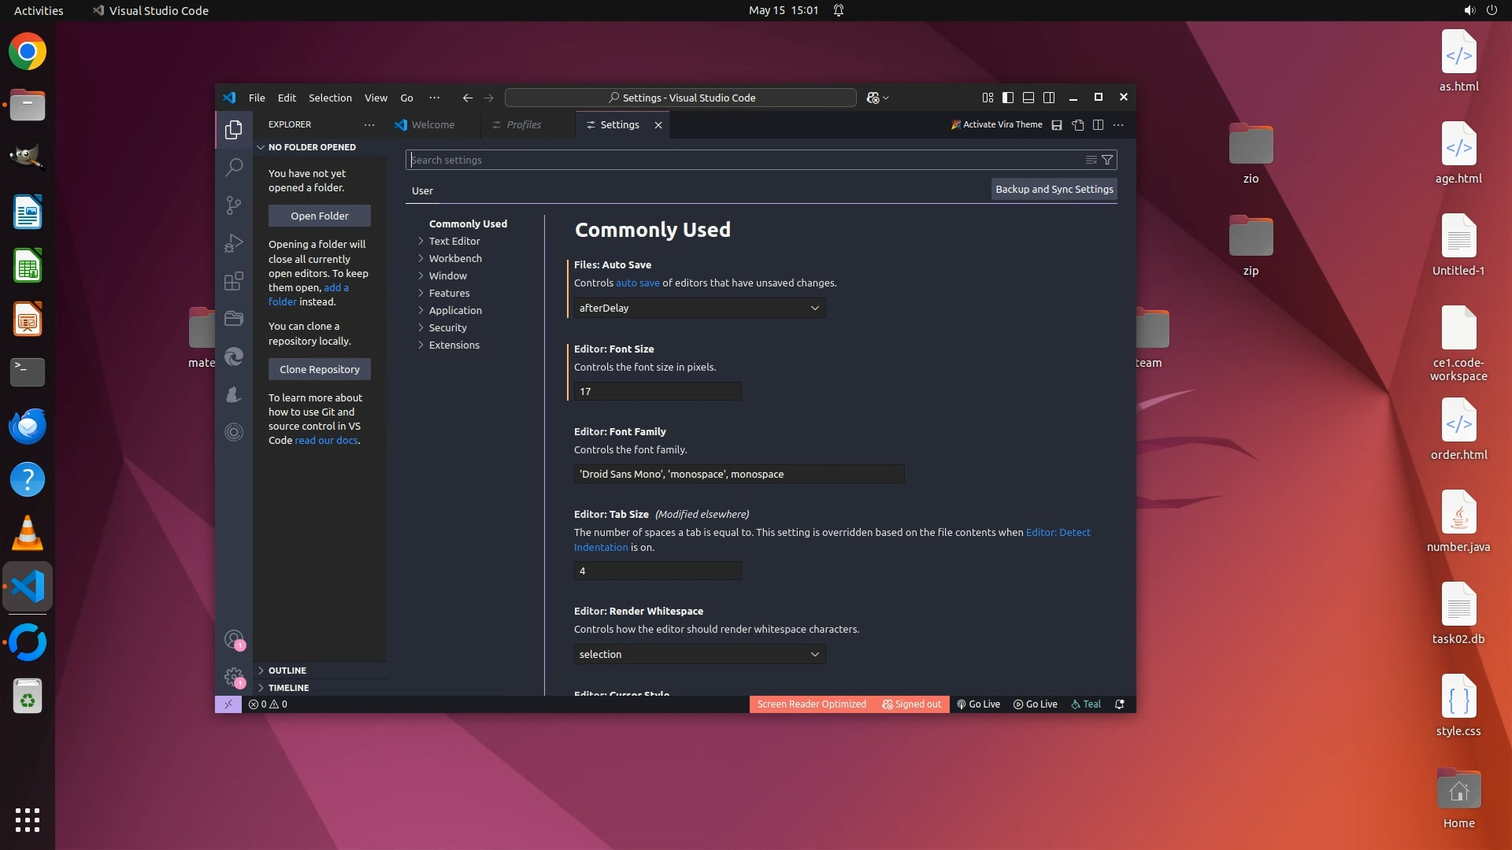Click the Manage gear icon
The width and height of the screenshot is (1512, 850).
(x=234, y=676)
